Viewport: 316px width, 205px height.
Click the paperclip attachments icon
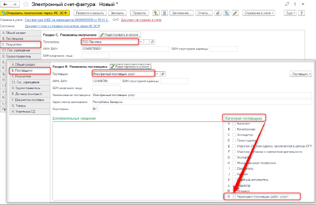(217, 13)
